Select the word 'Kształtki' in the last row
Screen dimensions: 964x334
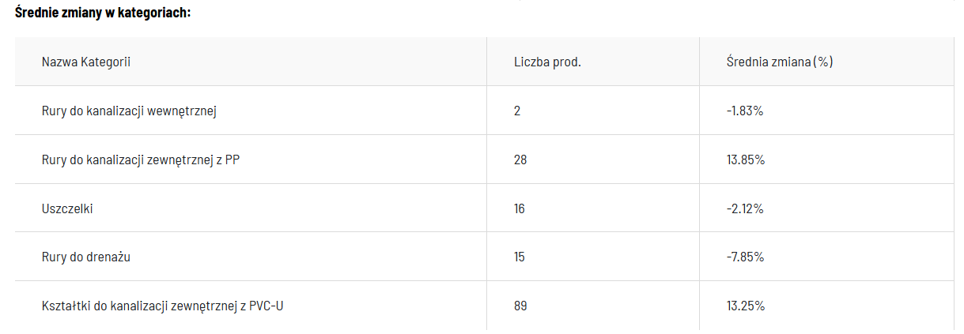[x=66, y=306]
